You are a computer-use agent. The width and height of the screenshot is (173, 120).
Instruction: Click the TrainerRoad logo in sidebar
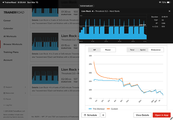point(14,12)
